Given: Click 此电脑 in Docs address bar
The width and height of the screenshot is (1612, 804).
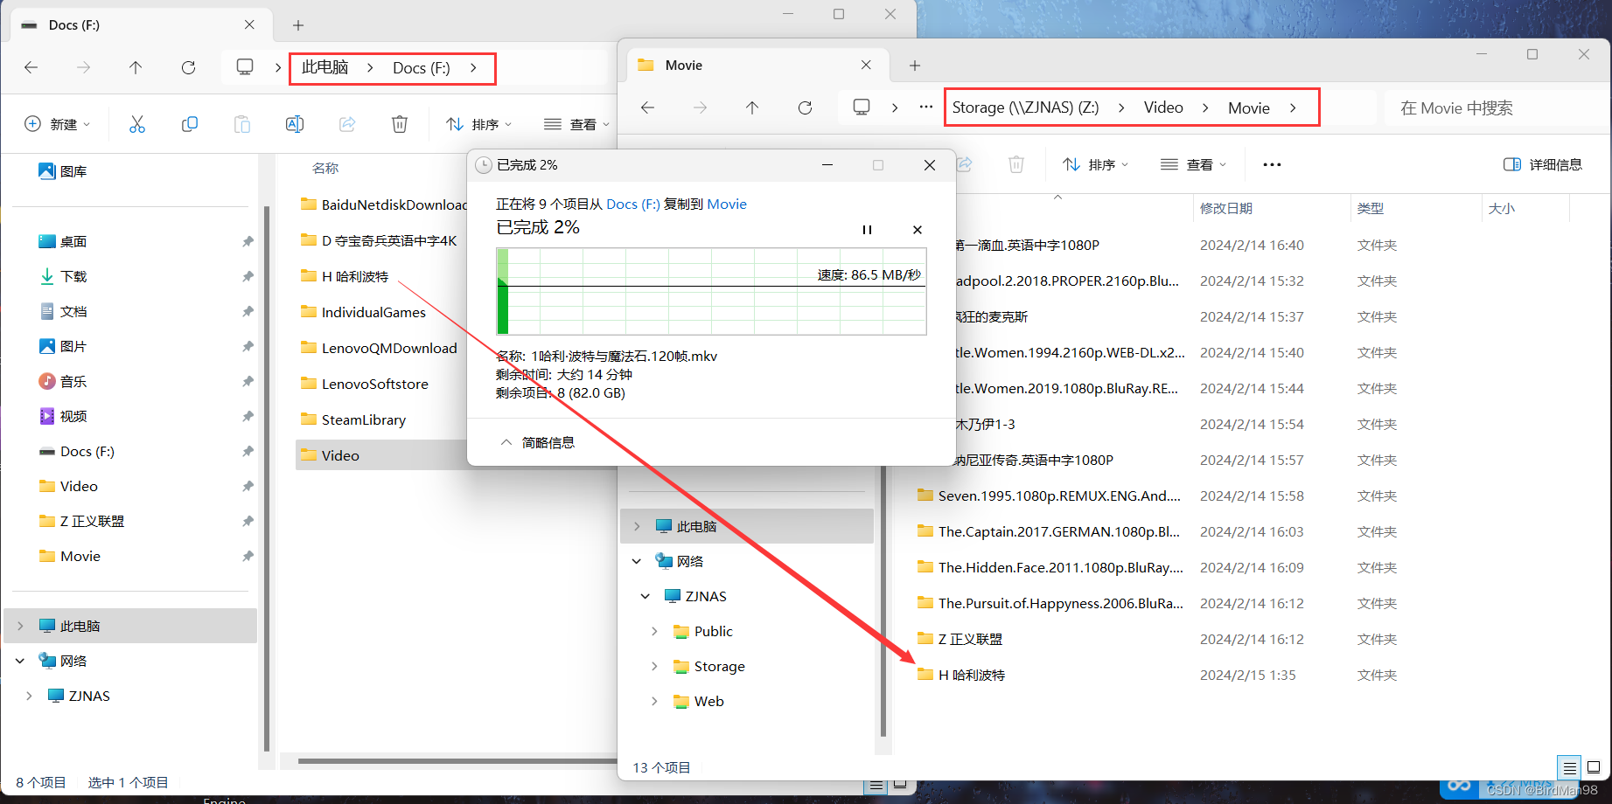Looking at the screenshot, I should tap(324, 67).
